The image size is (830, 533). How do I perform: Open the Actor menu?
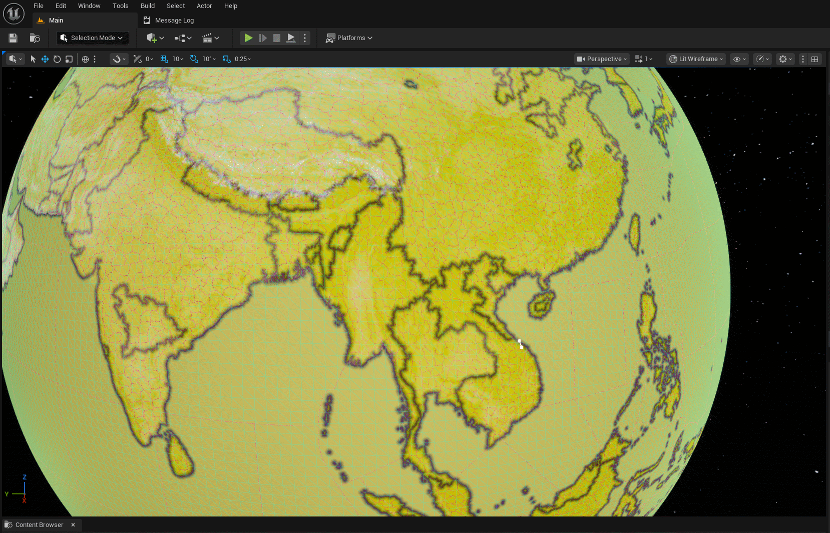(x=204, y=6)
